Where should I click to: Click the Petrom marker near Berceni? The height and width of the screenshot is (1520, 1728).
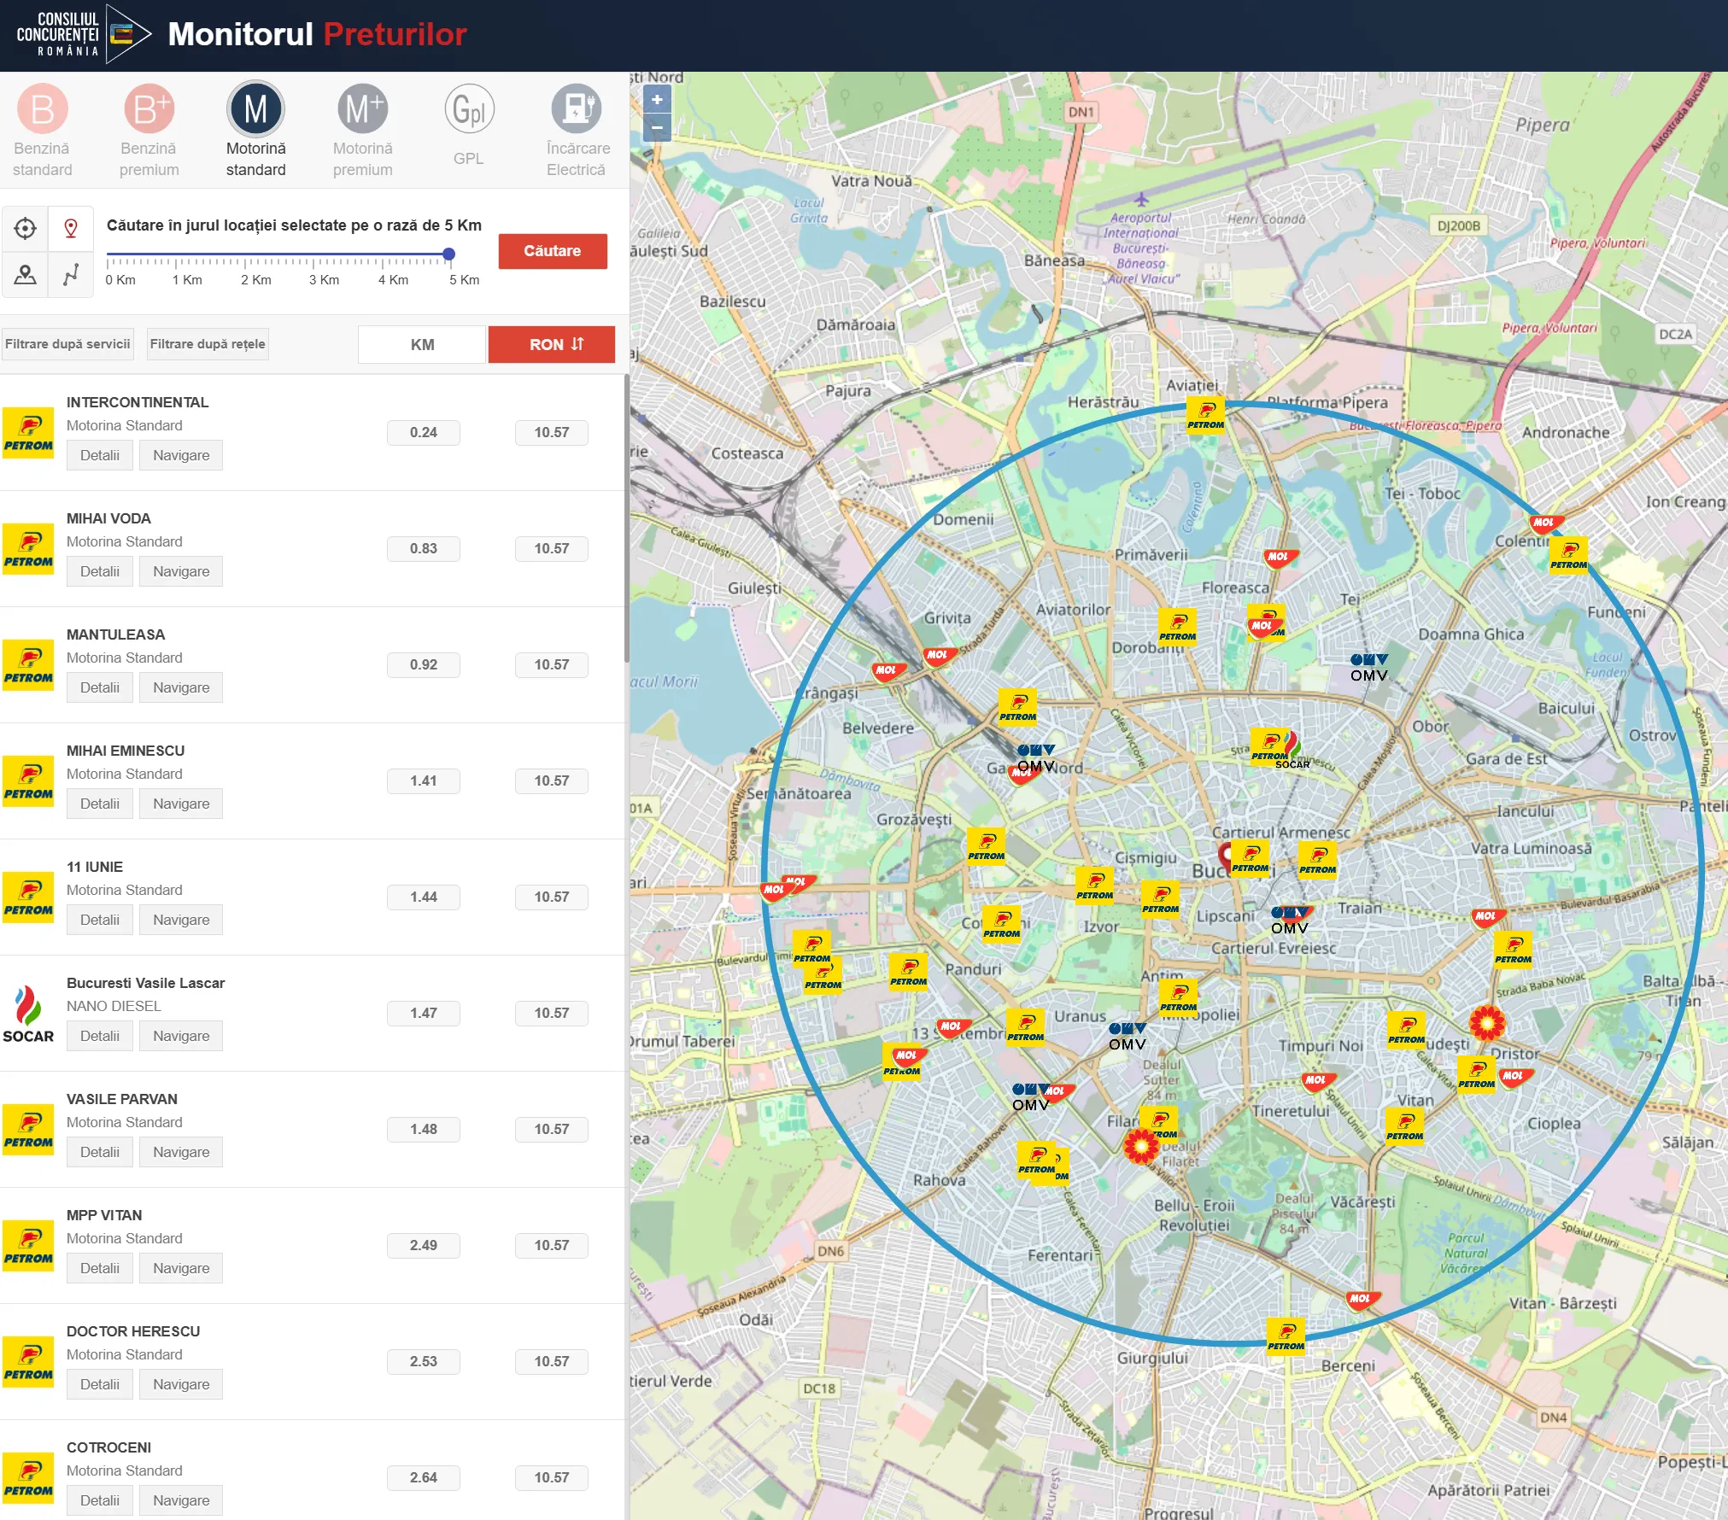[1286, 1336]
